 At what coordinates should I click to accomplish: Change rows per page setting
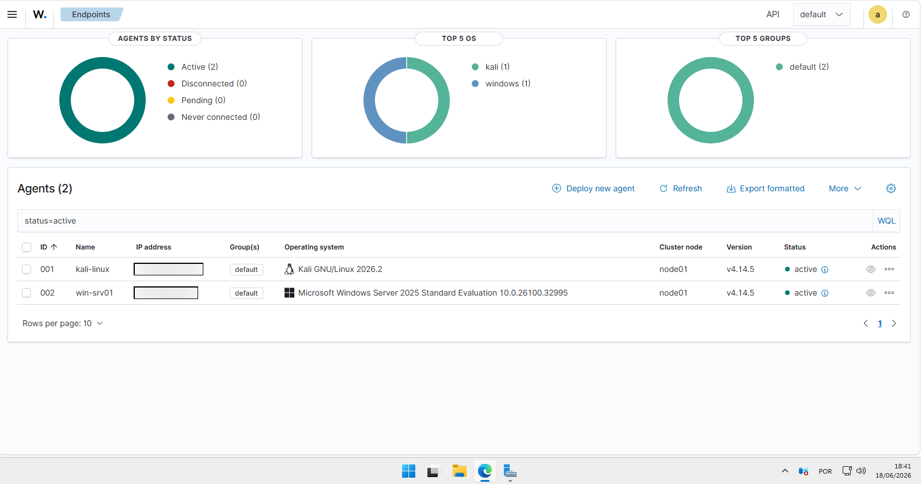coord(62,323)
